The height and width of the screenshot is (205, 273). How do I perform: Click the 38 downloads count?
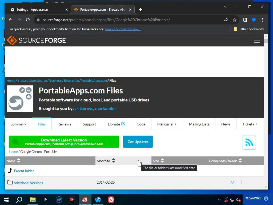click(232, 183)
